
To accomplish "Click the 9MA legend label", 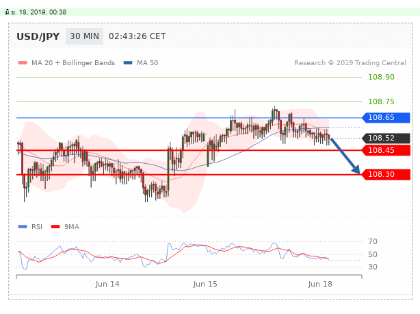I will click(72, 227).
